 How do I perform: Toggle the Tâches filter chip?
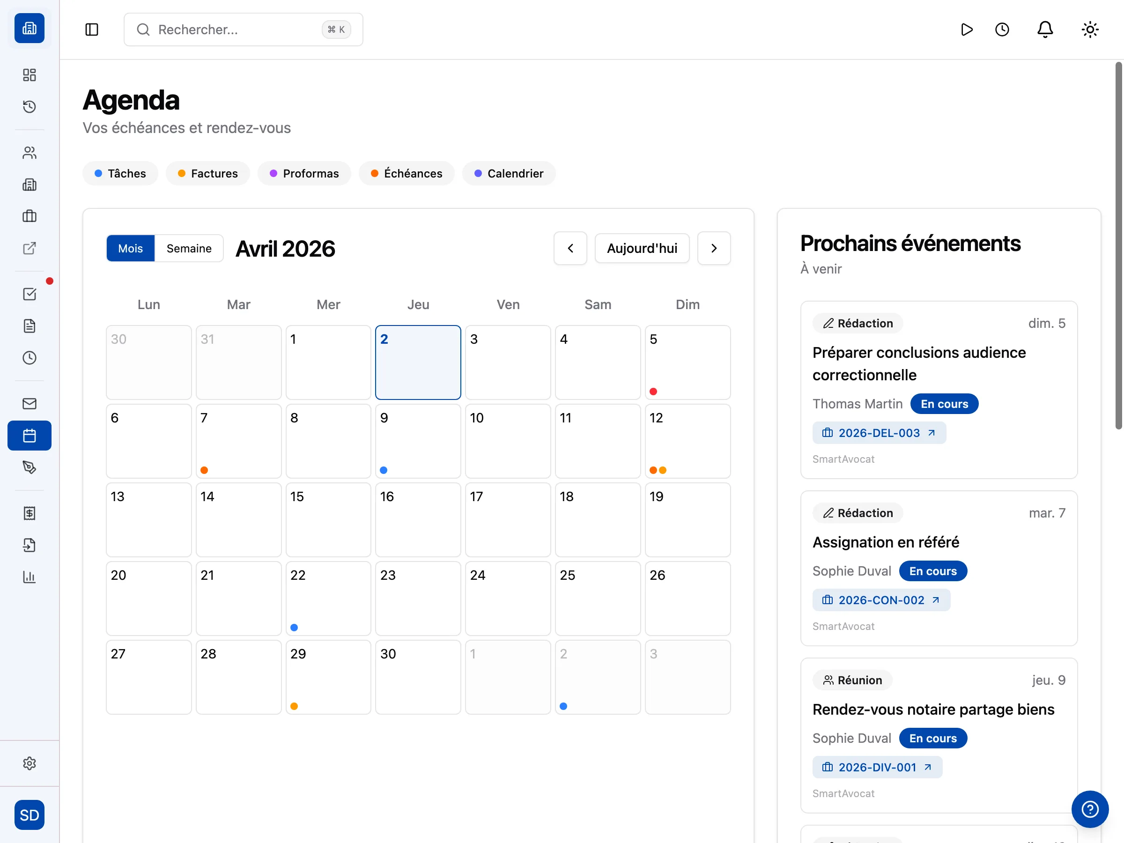(x=120, y=173)
